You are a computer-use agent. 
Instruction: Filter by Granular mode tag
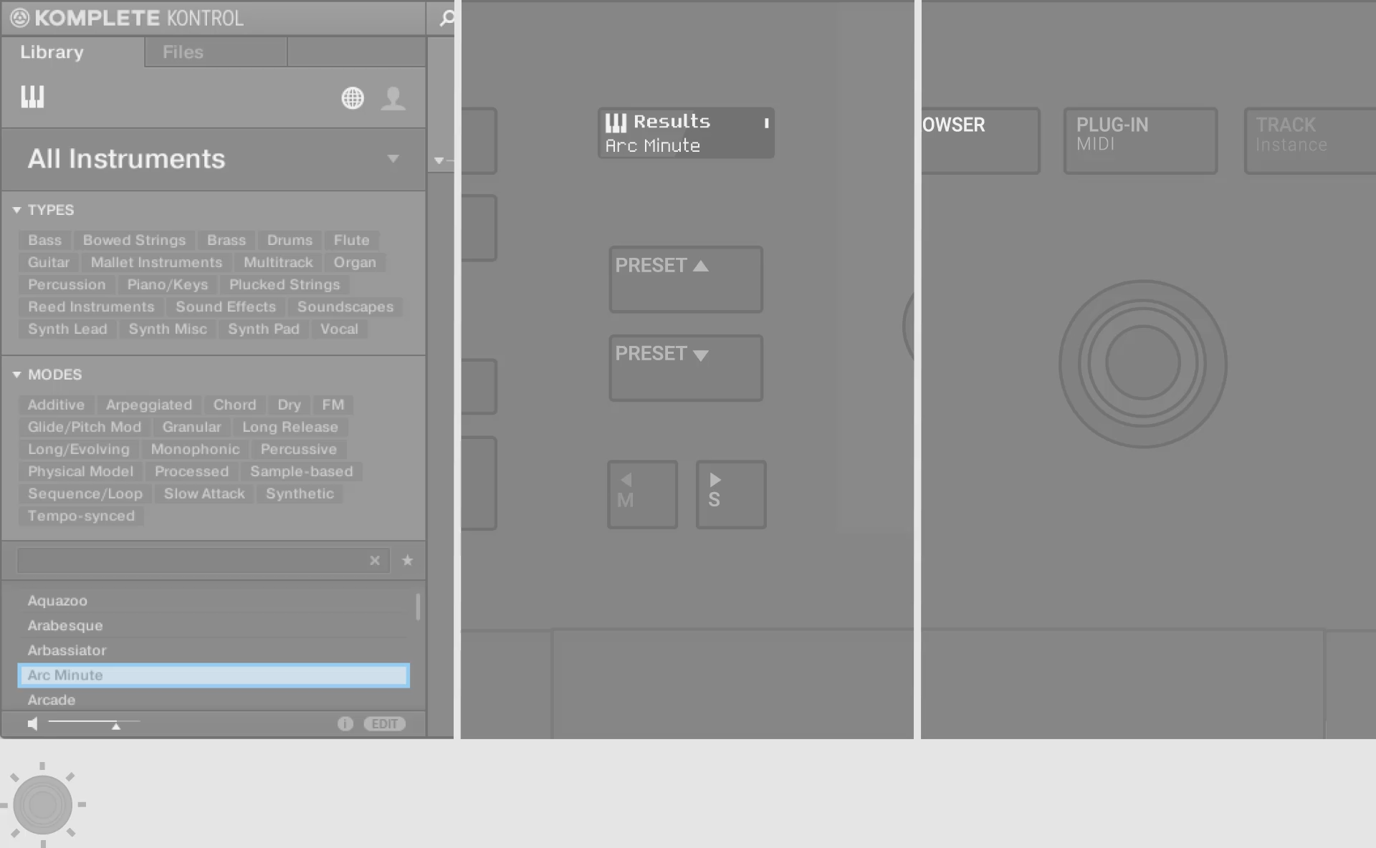click(x=191, y=427)
